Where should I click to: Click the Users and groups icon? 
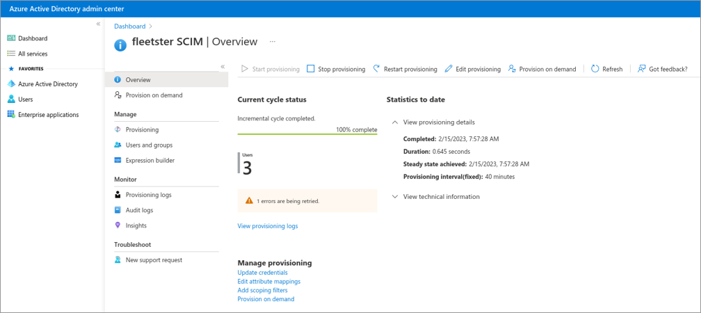[118, 145]
